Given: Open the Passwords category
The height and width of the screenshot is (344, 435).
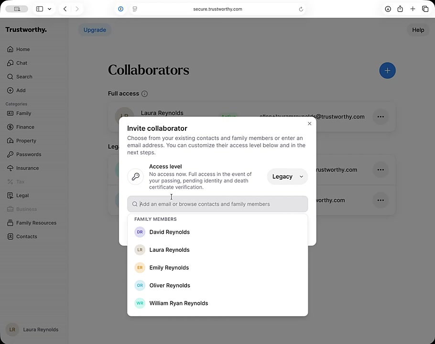Looking at the screenshot, I should (28, 154).
